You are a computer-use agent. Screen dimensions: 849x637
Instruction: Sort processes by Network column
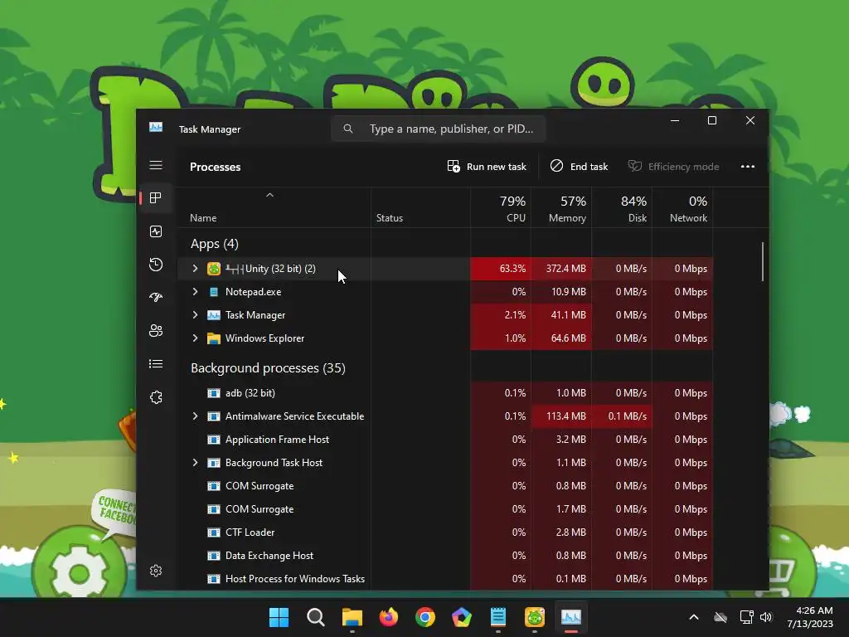(683, 209)
